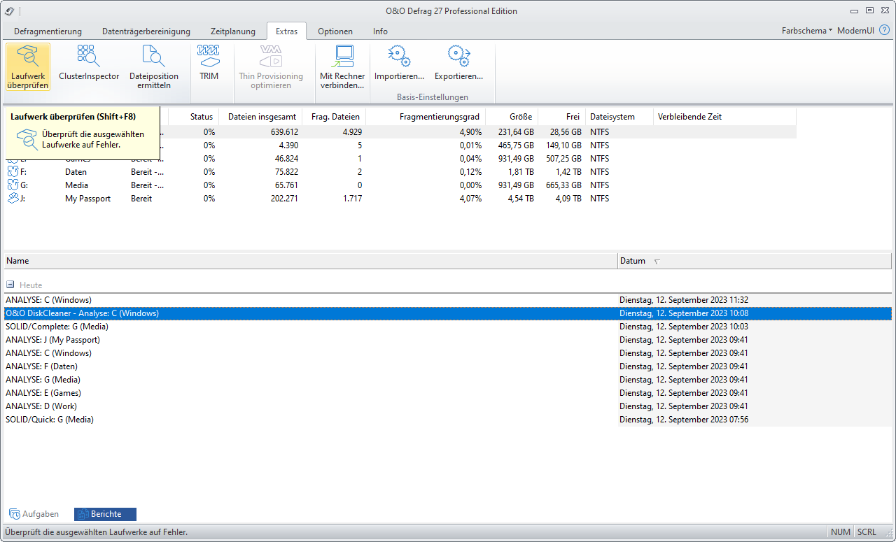The image size is (896, 542).
Task: Open the Info tab
Action: click(380, 31)
